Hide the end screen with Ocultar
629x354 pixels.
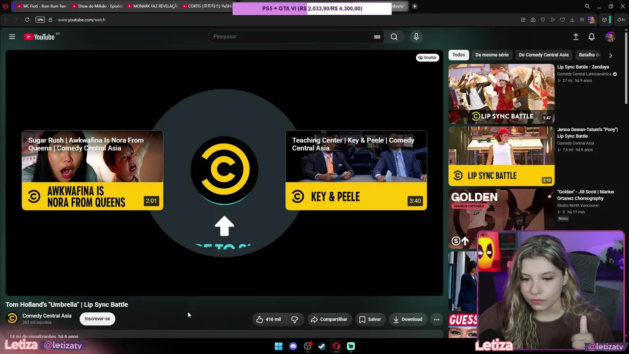[x=427, y=58]
